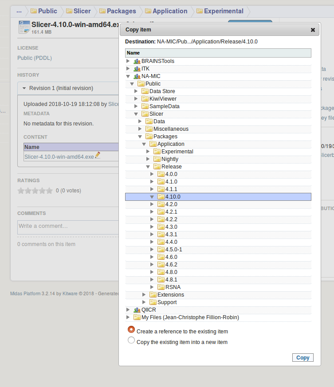Rate the item with the fifth star
The image size is (334, 387).
pyautogui.click(x=49, y=191)
